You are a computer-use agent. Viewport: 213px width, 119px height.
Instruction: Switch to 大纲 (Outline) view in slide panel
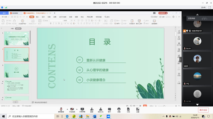[12, 29]
